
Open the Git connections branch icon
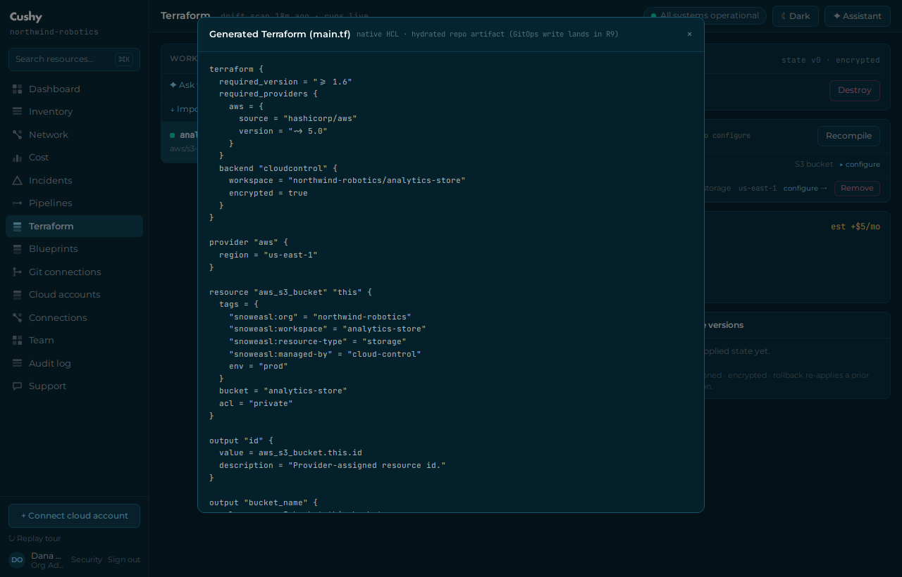[x=17, y=272]
